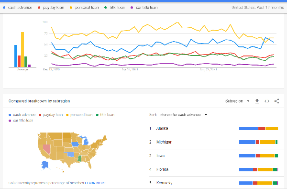The height and width of the screenshot is (189, 287).
Task: Select Florida in the subregion ranking
Action: coord(162,169)
